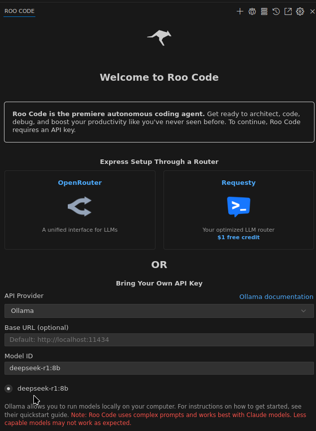
Task: Open task History clock icon
Action: tap(276, 11)
